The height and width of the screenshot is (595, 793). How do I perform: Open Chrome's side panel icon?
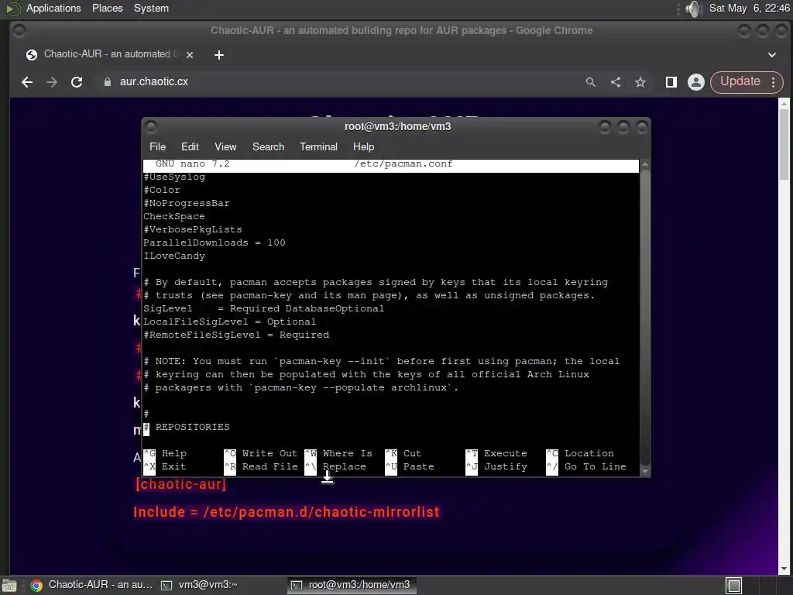(671, 82)
